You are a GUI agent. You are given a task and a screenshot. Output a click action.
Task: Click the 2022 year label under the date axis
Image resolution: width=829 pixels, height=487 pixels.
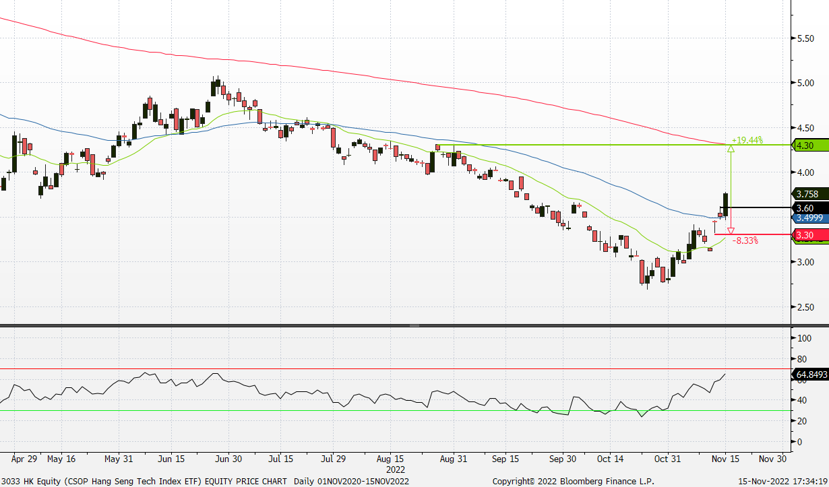coord(396,469)
